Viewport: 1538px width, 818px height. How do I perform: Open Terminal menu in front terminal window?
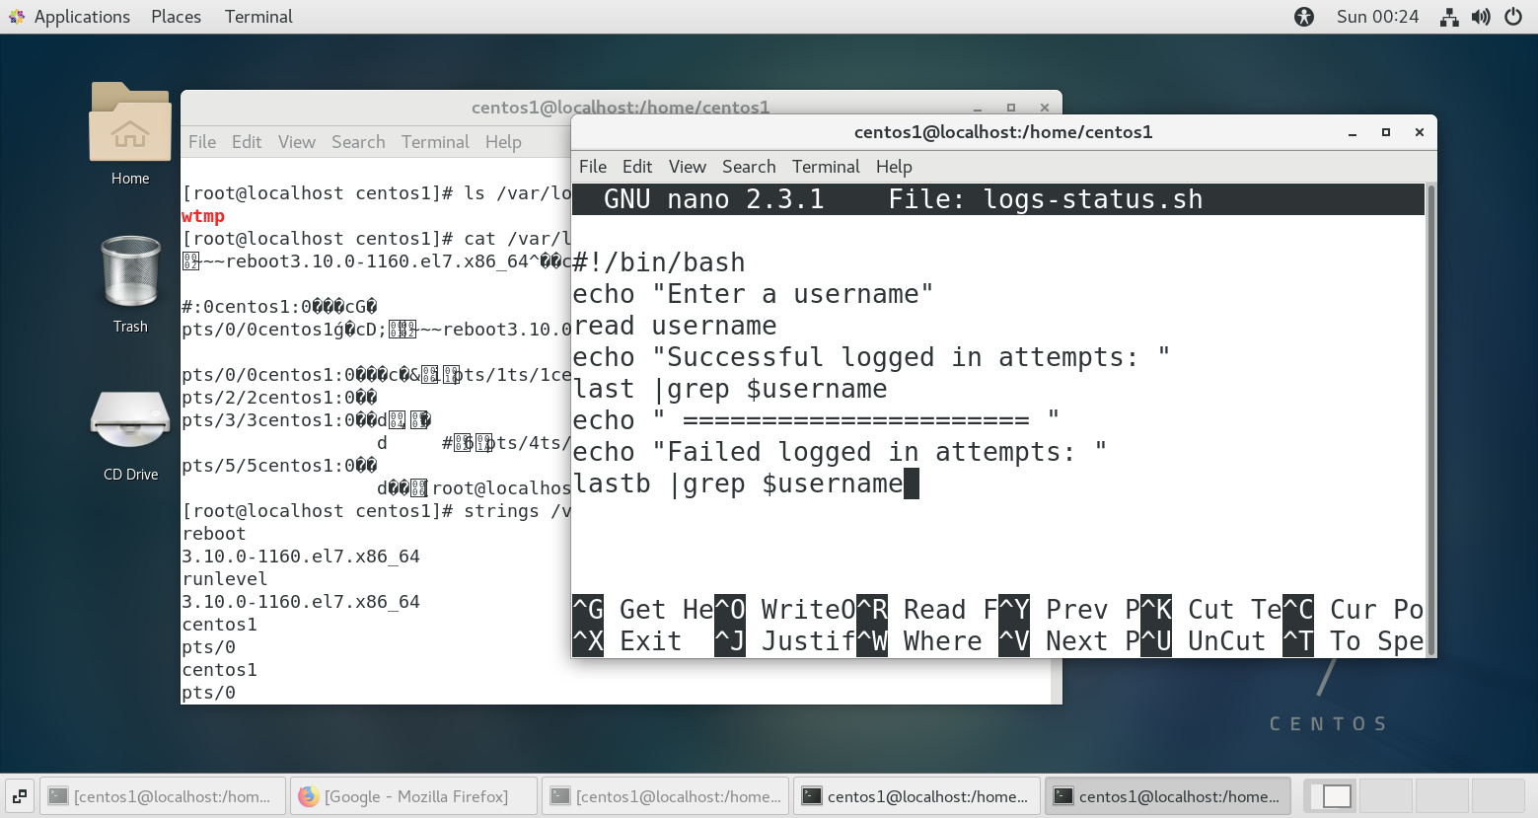point(826,167)
